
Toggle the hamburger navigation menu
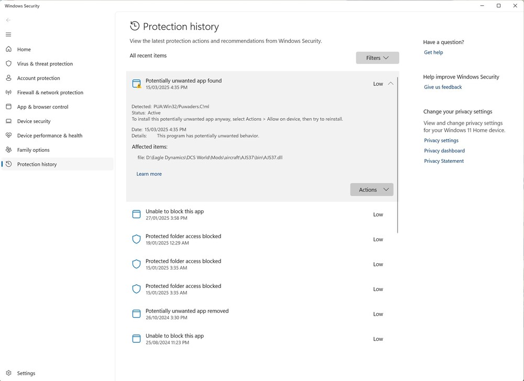(8, 35)
